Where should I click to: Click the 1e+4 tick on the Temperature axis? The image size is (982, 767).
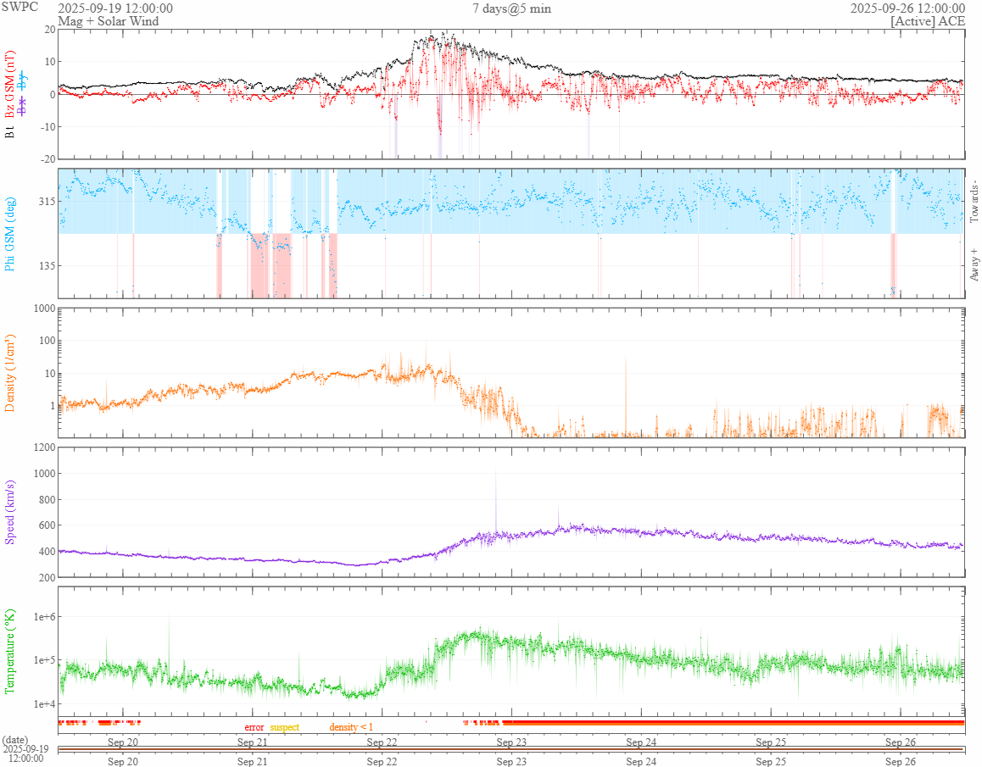coord(44,703)
